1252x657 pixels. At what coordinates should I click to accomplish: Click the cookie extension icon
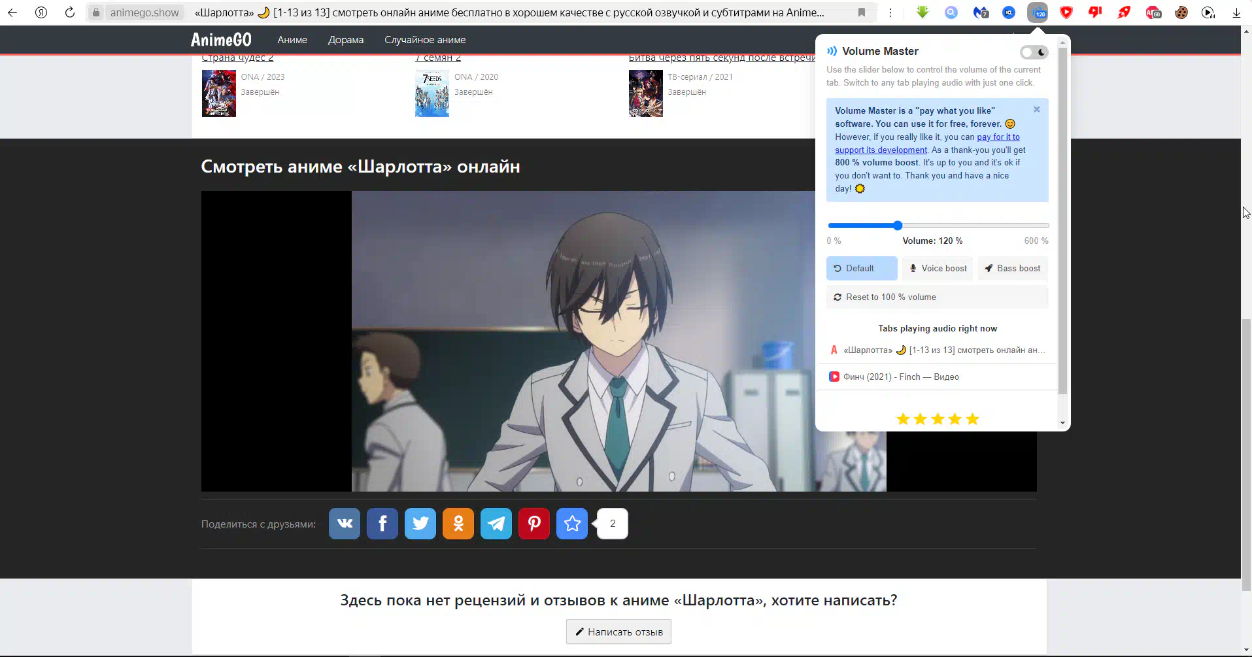(1181, 12)
